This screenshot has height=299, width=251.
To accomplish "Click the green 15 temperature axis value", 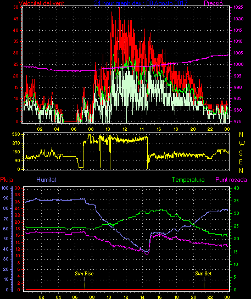I will pos(236,252).
